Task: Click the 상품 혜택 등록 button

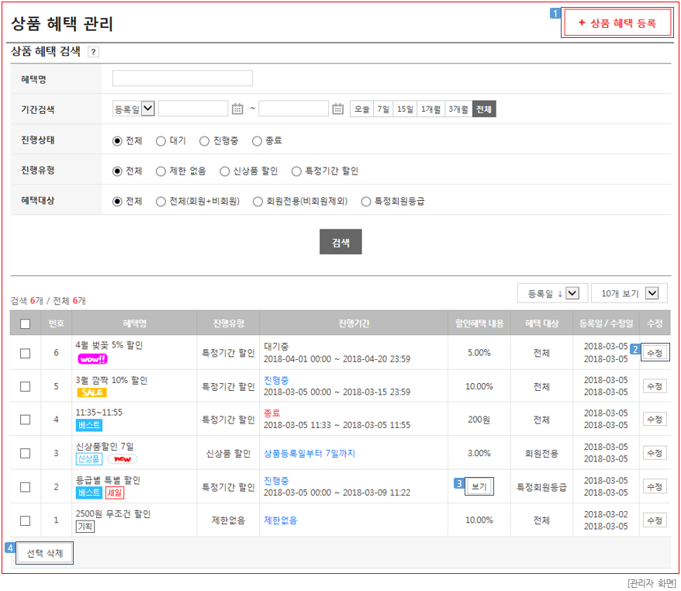Action: [617, 23]
